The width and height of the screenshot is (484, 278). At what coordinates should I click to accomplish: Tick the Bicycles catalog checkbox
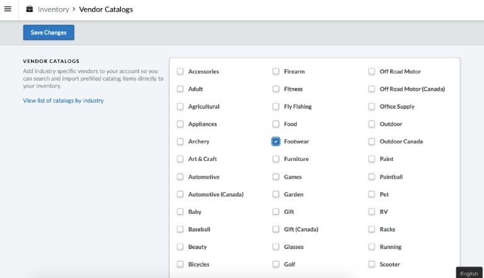point(180,264)
